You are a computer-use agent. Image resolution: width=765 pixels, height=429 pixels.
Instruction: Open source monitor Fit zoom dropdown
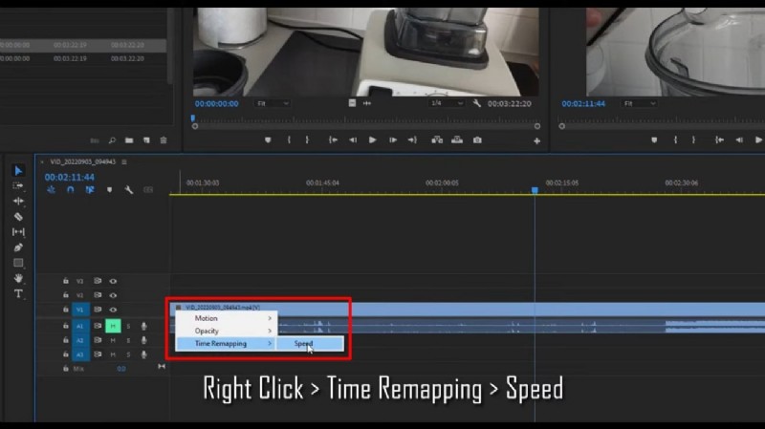[x=273, y=103]
